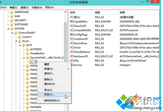Expand the SOFTWARE key
Viewport: 163px width, 111px height.
pos(8,25)
